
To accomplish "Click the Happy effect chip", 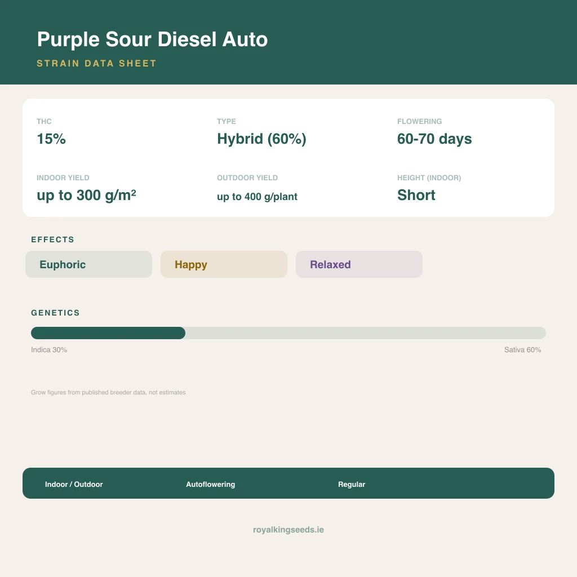I will pos(224,264).
